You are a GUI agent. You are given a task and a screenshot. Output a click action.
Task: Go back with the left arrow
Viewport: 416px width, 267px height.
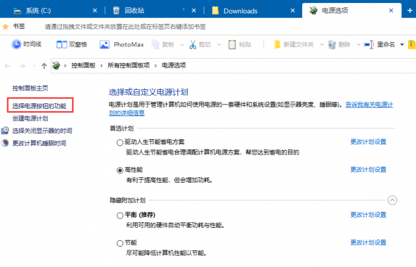pyautogui.click(x=8, y=66)
